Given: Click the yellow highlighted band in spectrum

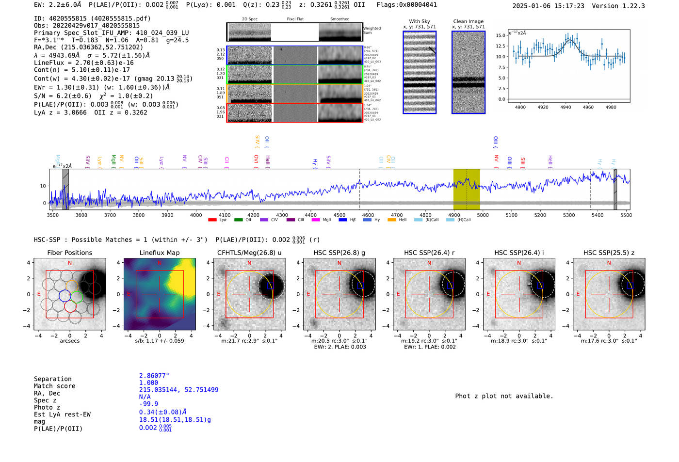Looking at the screenshot, I should [467, 190].
